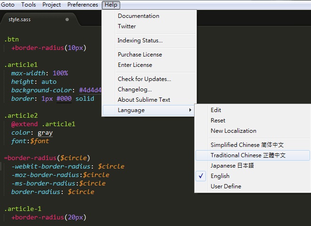Image resolution: width=311 pixels, height=226 pixels.
Task: Open the Goto menu
Action: tap(8, 5)
